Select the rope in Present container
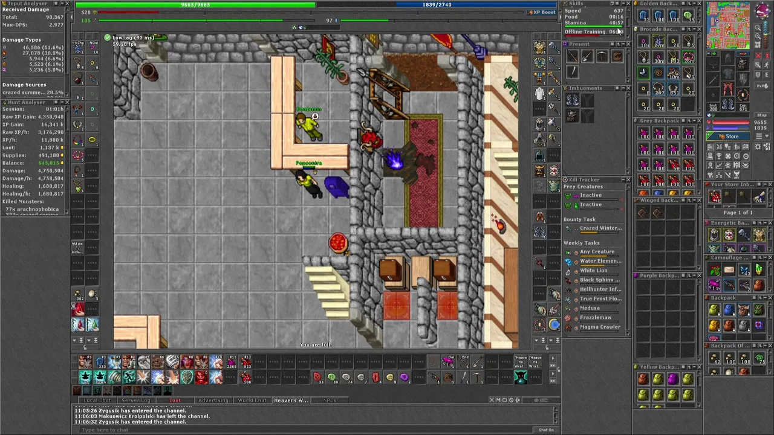The width and height of the screenshot is (774, 435). 617,57
